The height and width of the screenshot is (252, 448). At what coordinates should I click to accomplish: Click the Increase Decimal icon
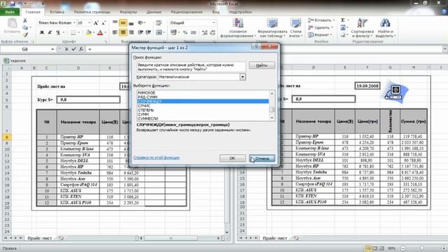pyautogui.click(x=204, y=33)
